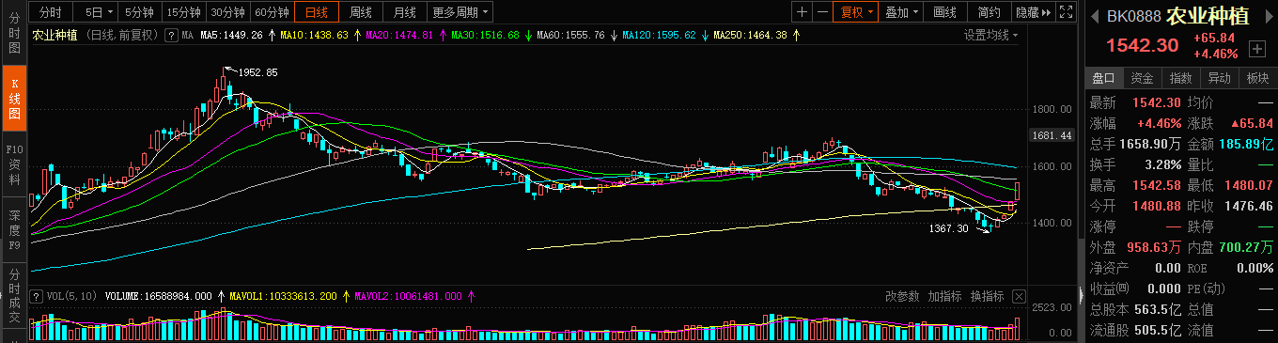The width and height of the screenshot is (1278, 343).
Task: Click the 改参数 link
Action: (x=902, y=296)
